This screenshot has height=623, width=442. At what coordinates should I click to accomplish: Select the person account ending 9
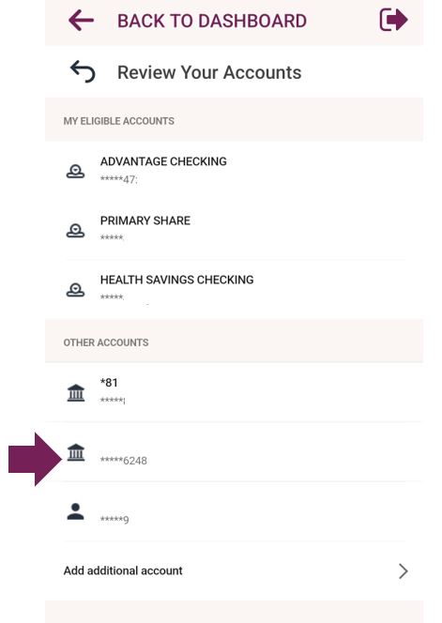point(234,511)
